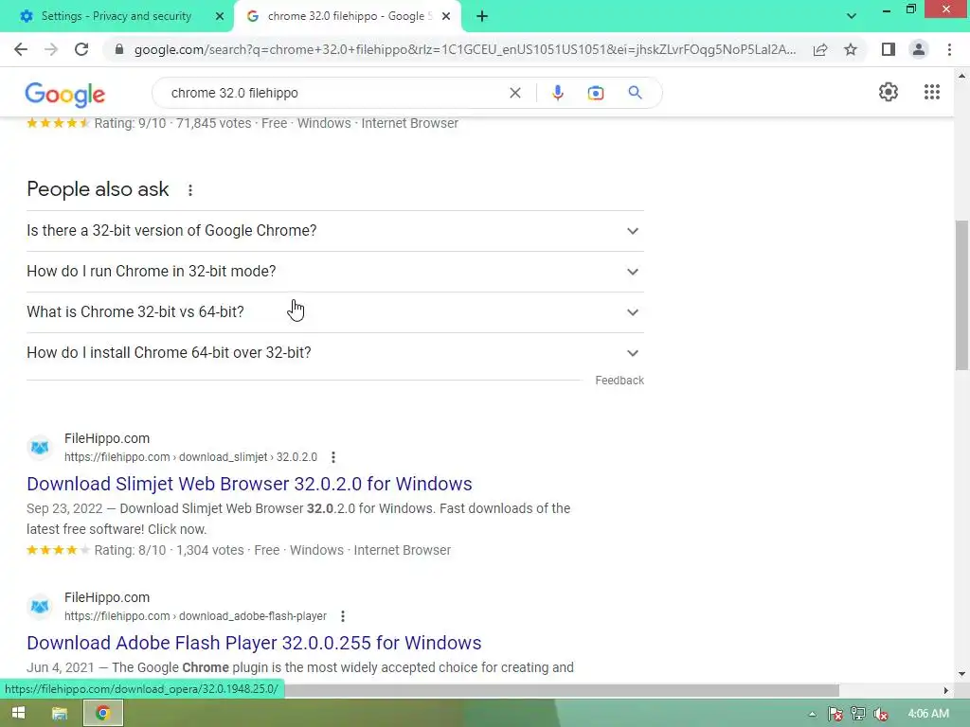Open Chrome profile avatar menu
The height and width of the screenshot is (727, 970).
pos(919,49)
